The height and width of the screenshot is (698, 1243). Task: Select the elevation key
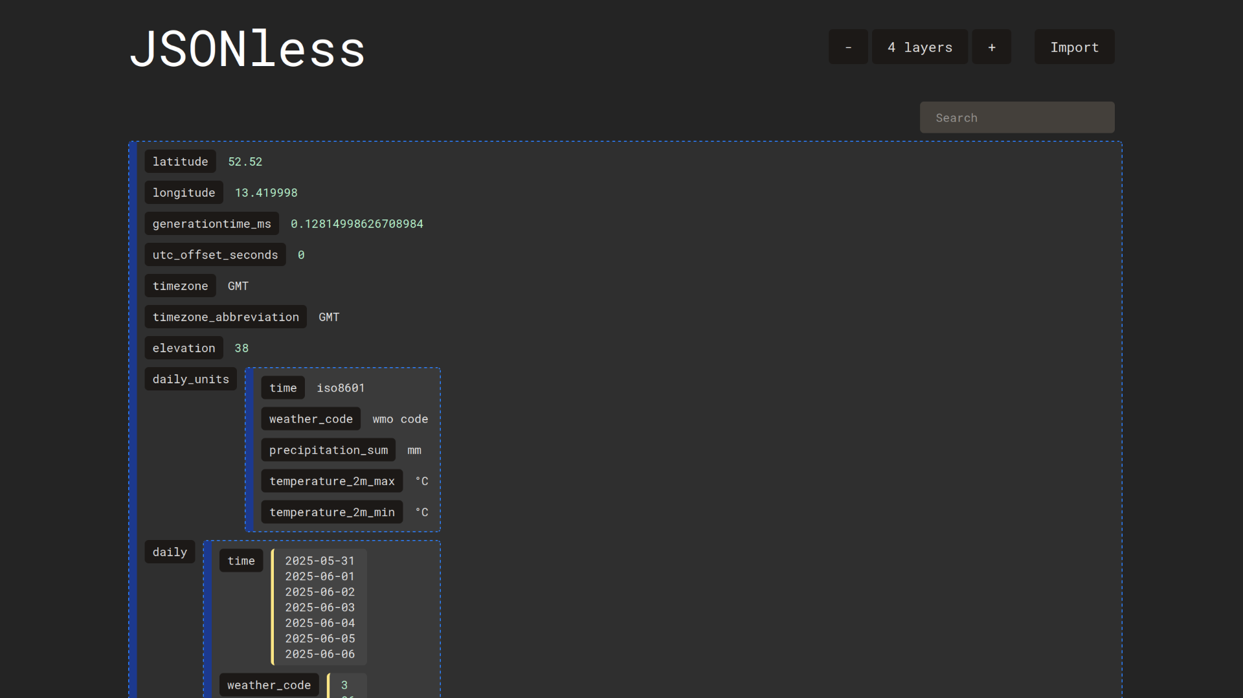pos(184,348)
